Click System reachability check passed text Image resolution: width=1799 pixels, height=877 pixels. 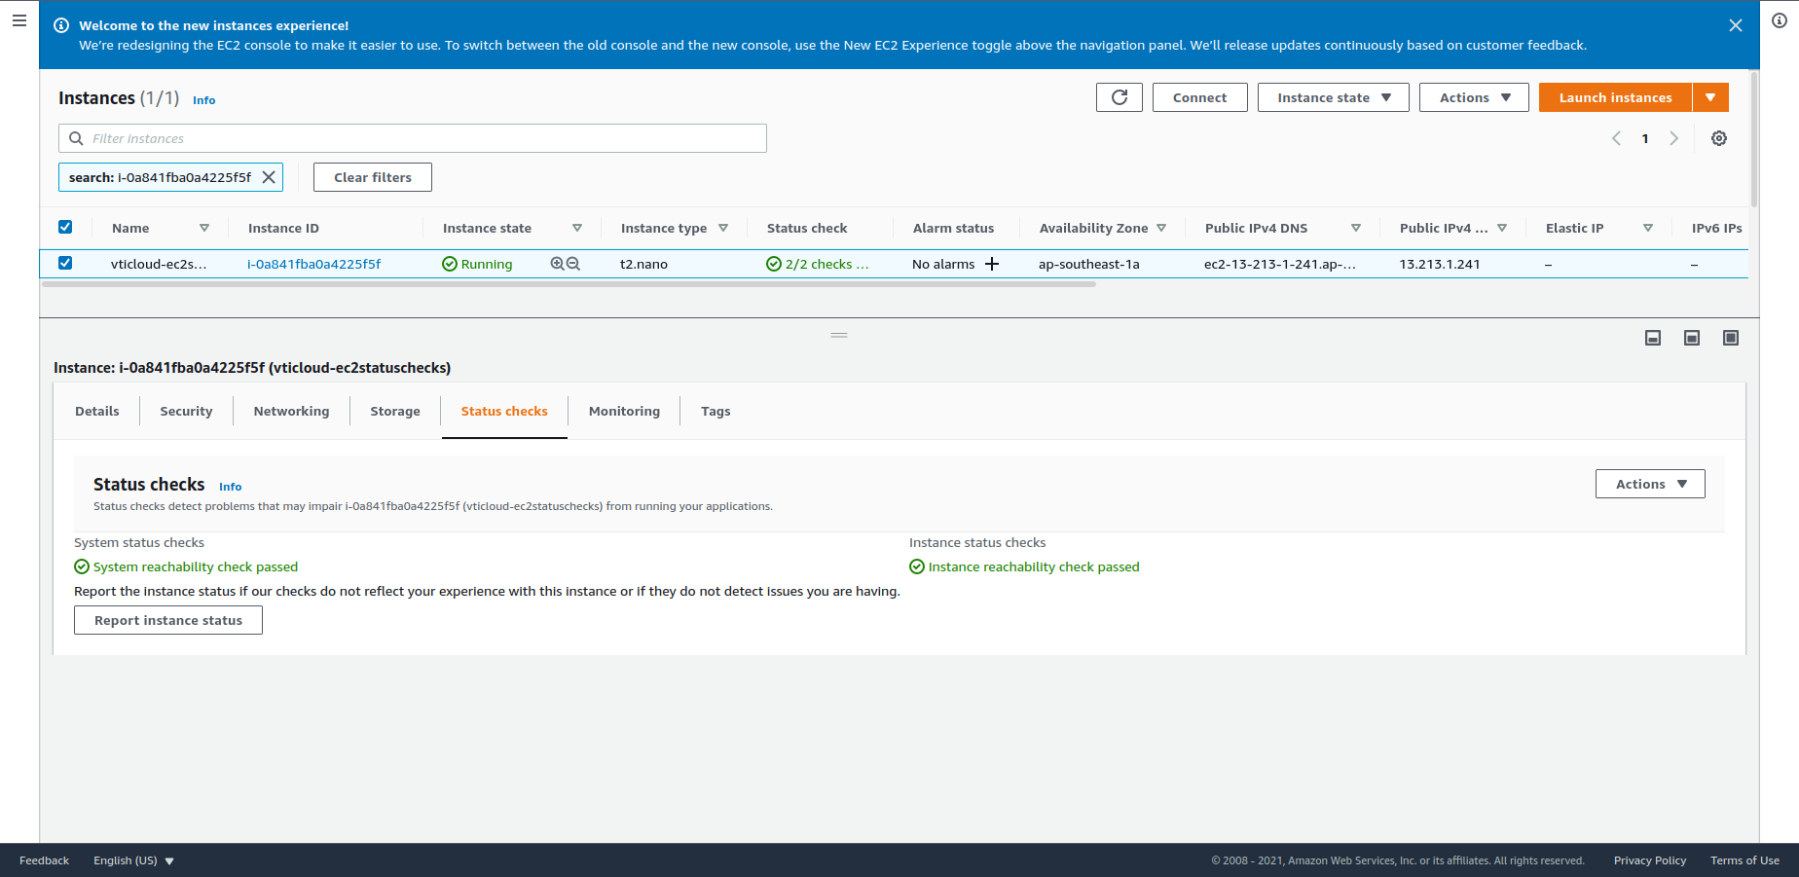(x=196, y=566)
